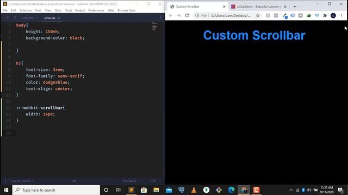Open File Explorer from the taskbar
The width and height of the screenshot is (348, 195).
156,190
